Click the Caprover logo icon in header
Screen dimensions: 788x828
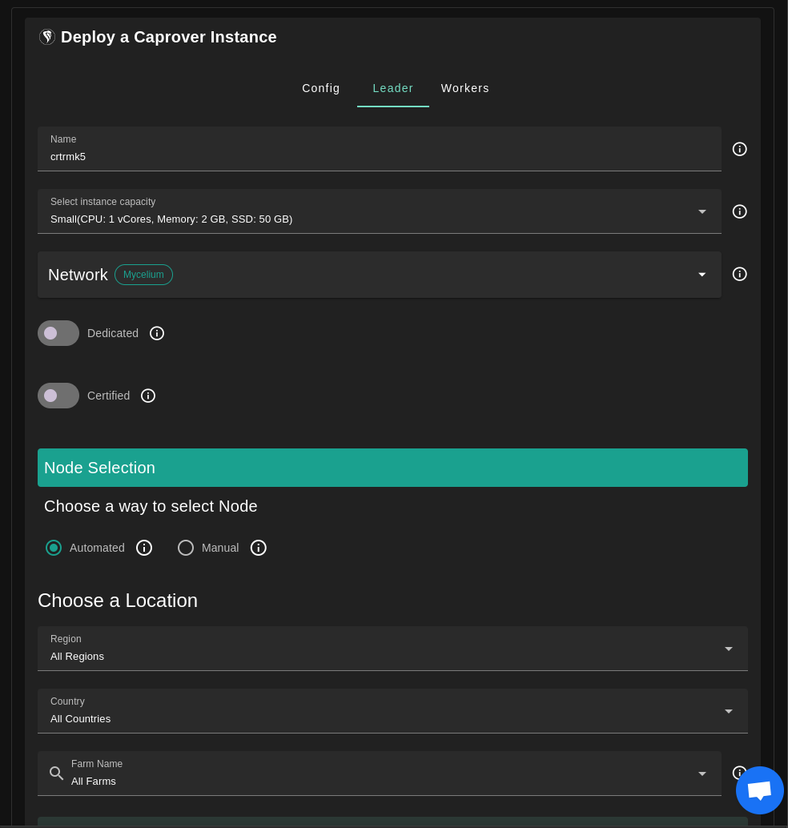click(x=47, y=37)
